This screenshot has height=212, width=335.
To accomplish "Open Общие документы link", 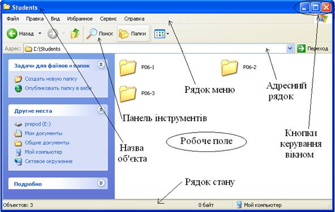I will 47,143.
